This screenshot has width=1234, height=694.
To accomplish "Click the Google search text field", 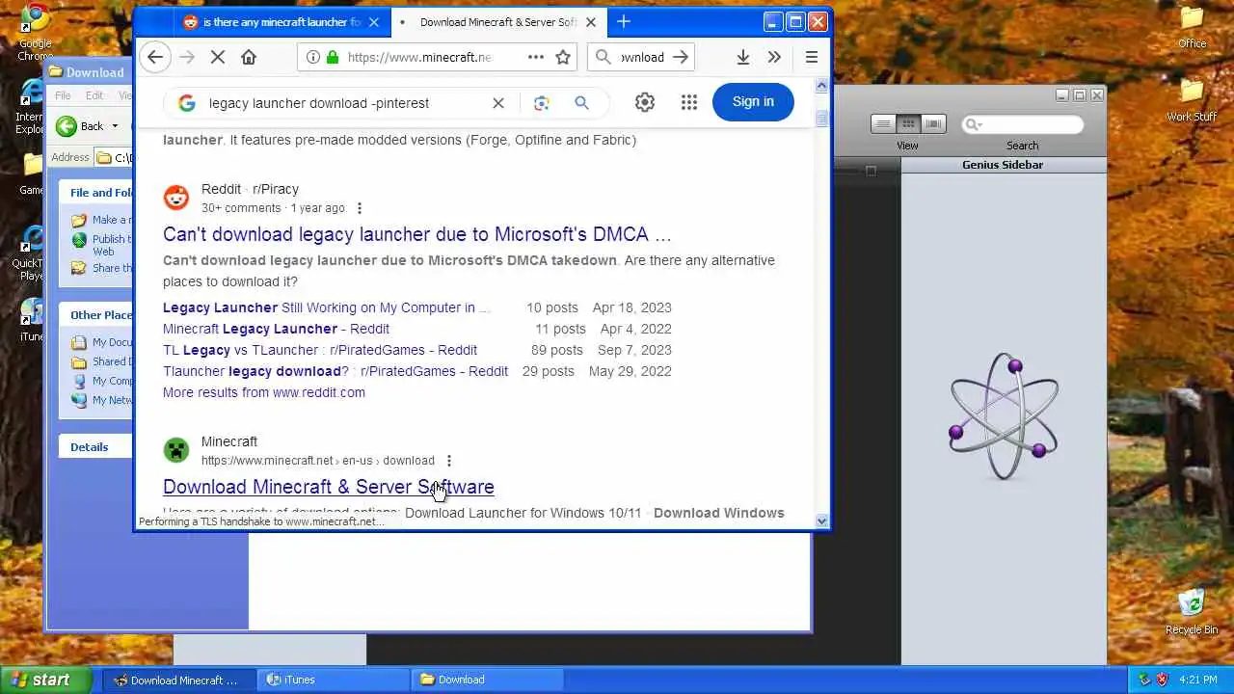I will tap(342, 103).
